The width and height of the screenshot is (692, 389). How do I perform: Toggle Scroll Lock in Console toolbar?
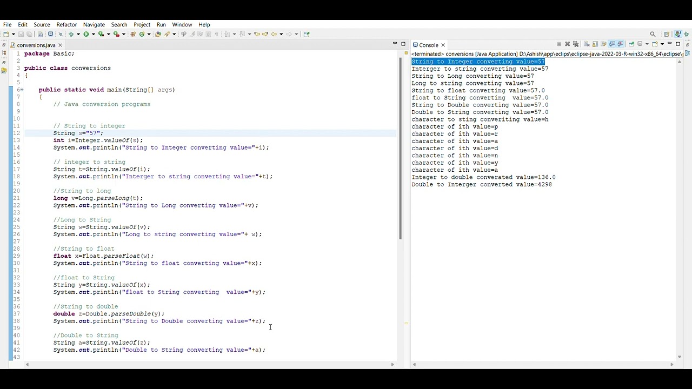pyautogui.click(x=595, y=44)
